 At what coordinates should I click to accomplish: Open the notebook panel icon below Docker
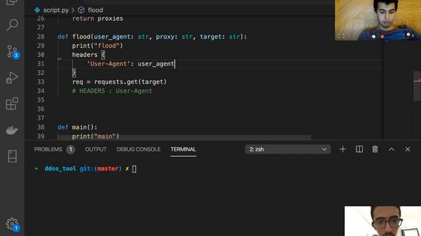click(x=12, y=156)
